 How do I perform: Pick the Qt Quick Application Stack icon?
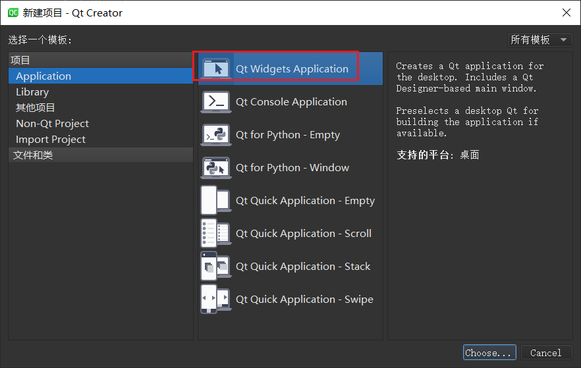pyautogui.click(x=216, y=266)
